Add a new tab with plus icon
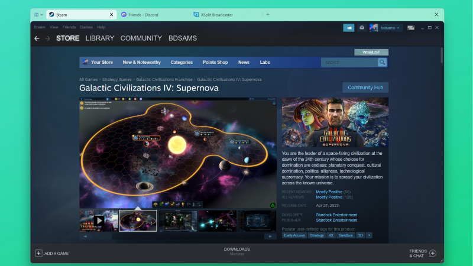The width and height of the screenshot is (473, 266). click(x=268, y=14)
